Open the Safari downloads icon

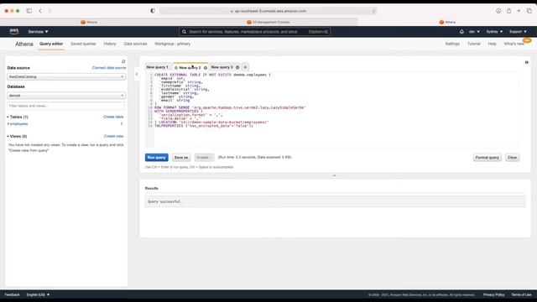pyautogui.click(x=498, y=11)
